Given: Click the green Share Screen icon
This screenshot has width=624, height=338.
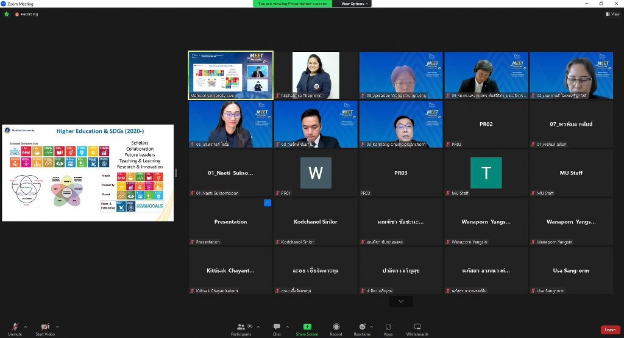Looking at the screenshot, I should (307, 328).
